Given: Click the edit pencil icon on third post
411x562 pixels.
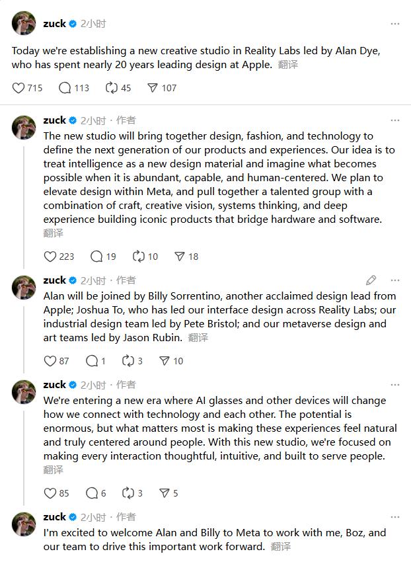Looking at the screenshot, I should [371, 280].
